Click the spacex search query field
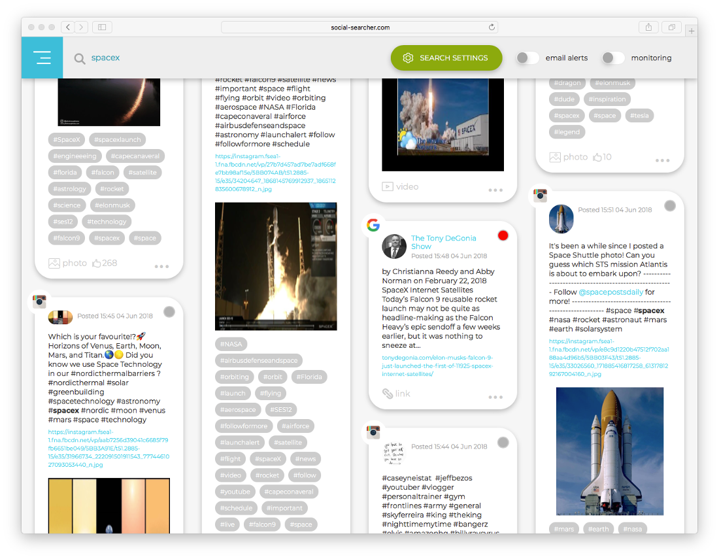 [105, 58]
